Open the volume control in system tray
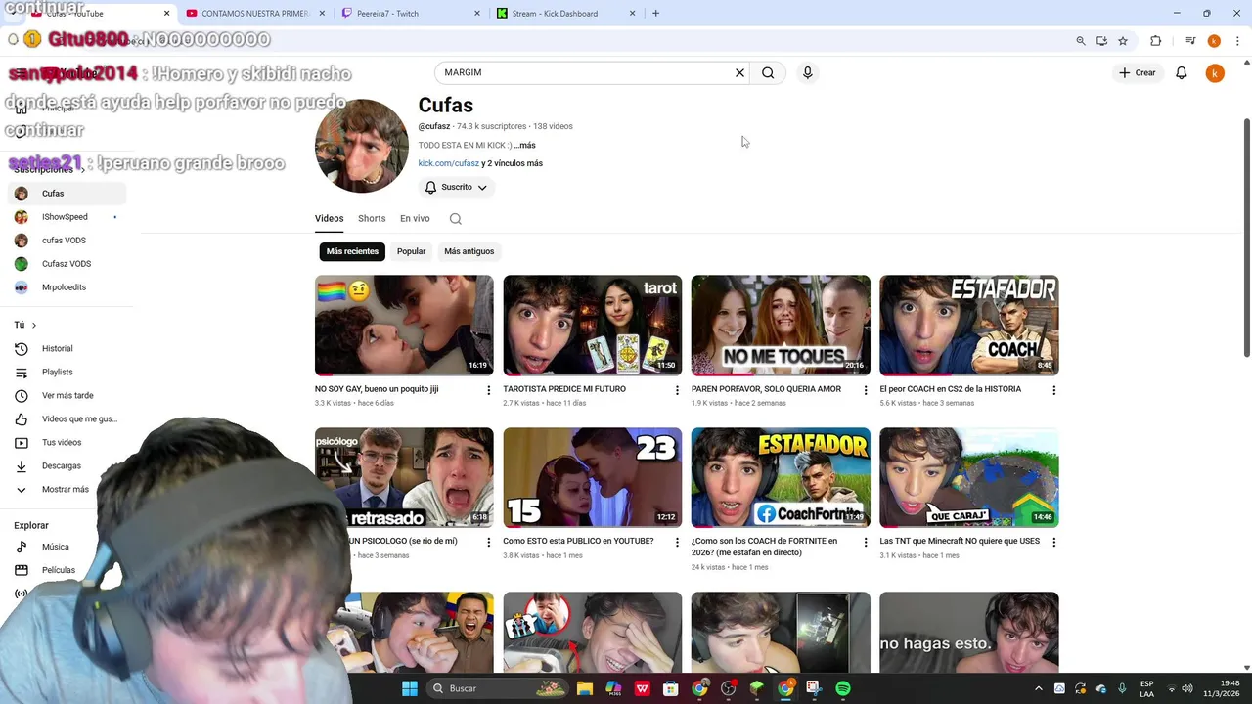 point(1189,688)
